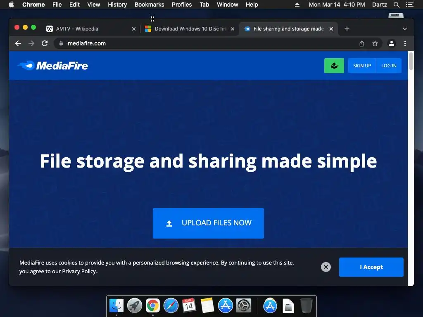Open the Trash in the Dock
The width and height of the screenshot is (423, 317).
click(x=306, y=306)
